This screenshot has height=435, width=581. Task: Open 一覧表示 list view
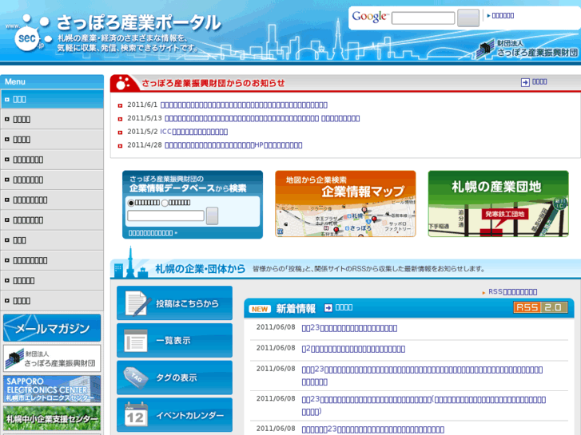tap(174, 341)
